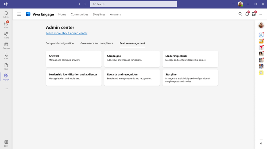Click the Admin center heading
The width and height of the screenshot is (267, 149).
(x=60, y=27)
